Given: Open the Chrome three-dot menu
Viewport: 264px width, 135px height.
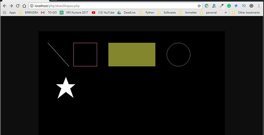Looking at the screenshot, I should tap(259, 6).
